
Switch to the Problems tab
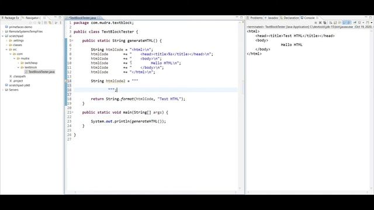click(255, 18)
